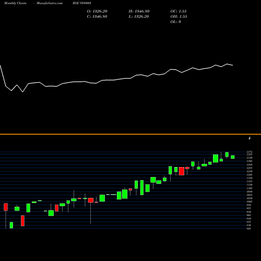Click the low value "L: 1326.20"
Image resolution: width=261 pixels, height=261 pixels.
click(139, 17)
